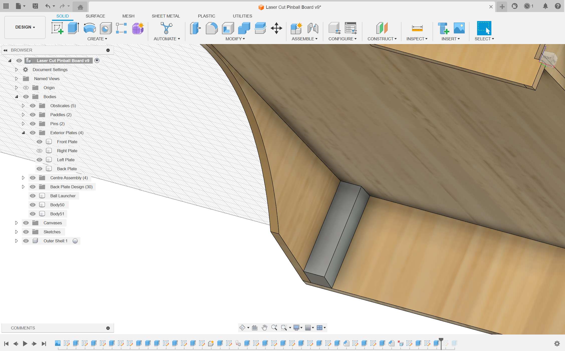Expand the Centre Assembly group
The image size is (565, 351).
point(22,178)
